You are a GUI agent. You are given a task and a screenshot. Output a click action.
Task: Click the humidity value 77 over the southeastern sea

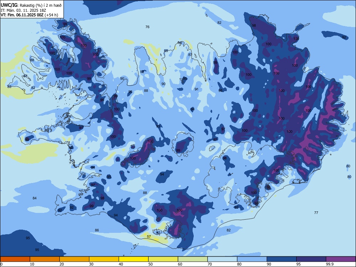point(316,213)
